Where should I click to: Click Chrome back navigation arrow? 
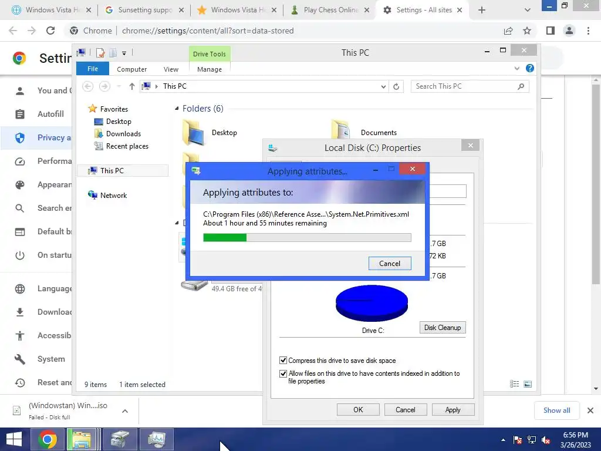13,31
